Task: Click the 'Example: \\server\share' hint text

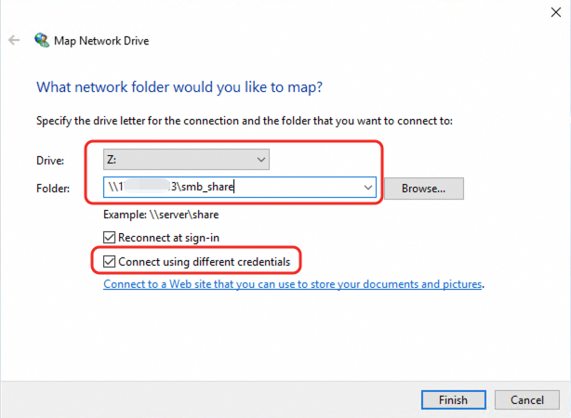Action: (162, 215)
